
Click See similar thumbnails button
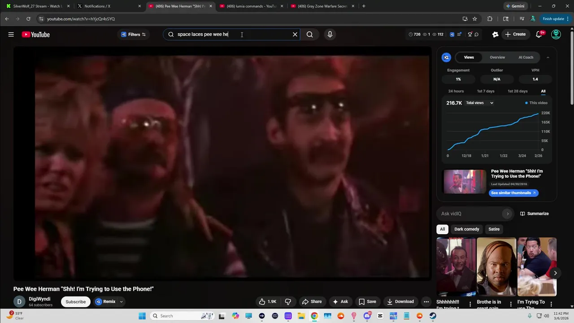[x=513, y=193]
